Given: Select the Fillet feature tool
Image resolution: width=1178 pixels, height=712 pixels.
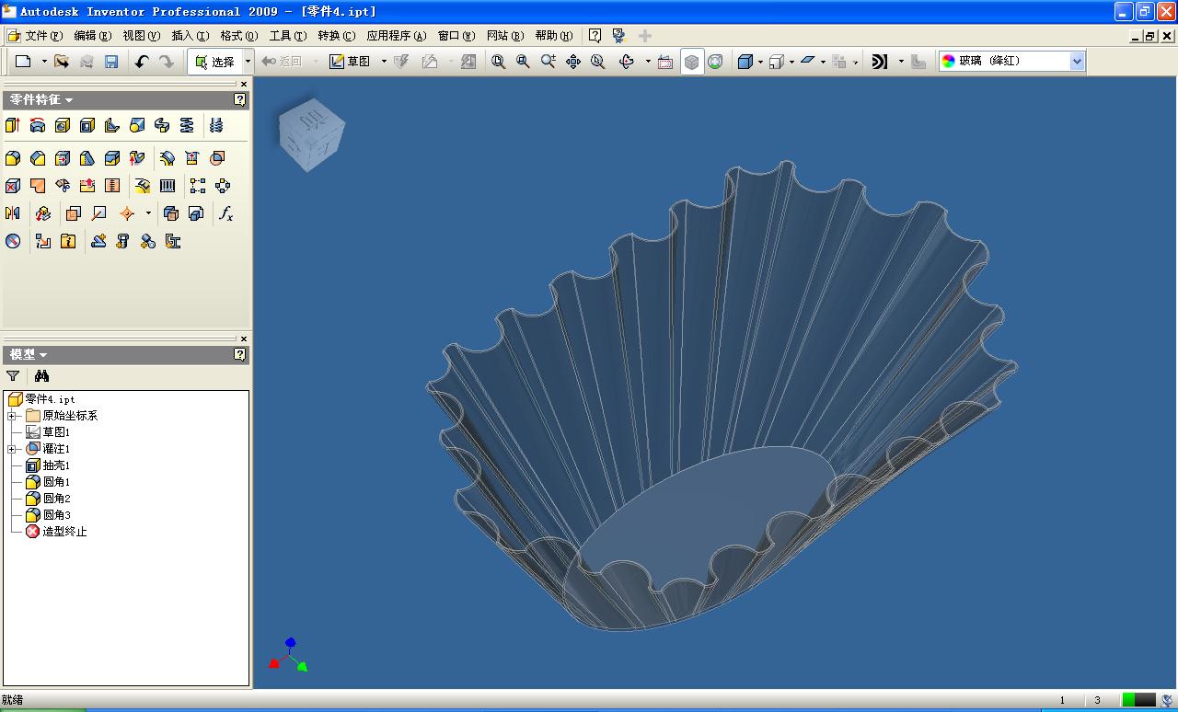Looking at the screenshot, I should coord(13,158).
